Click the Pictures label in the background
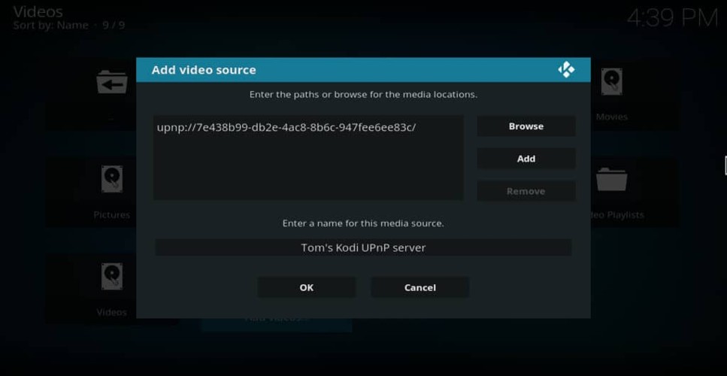The image size is (727, 376). [112, 215]
